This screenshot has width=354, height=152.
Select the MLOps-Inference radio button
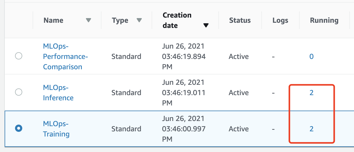tap(19, 92)
